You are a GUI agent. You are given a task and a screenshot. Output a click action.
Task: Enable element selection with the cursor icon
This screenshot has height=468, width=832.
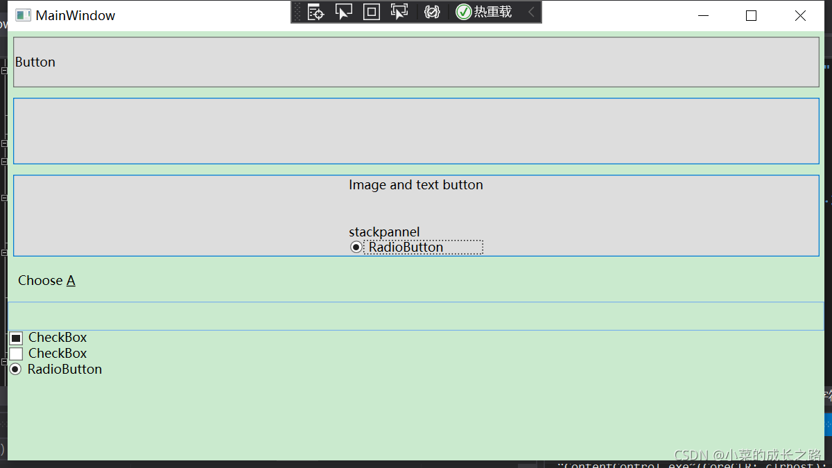coord(344,12)
